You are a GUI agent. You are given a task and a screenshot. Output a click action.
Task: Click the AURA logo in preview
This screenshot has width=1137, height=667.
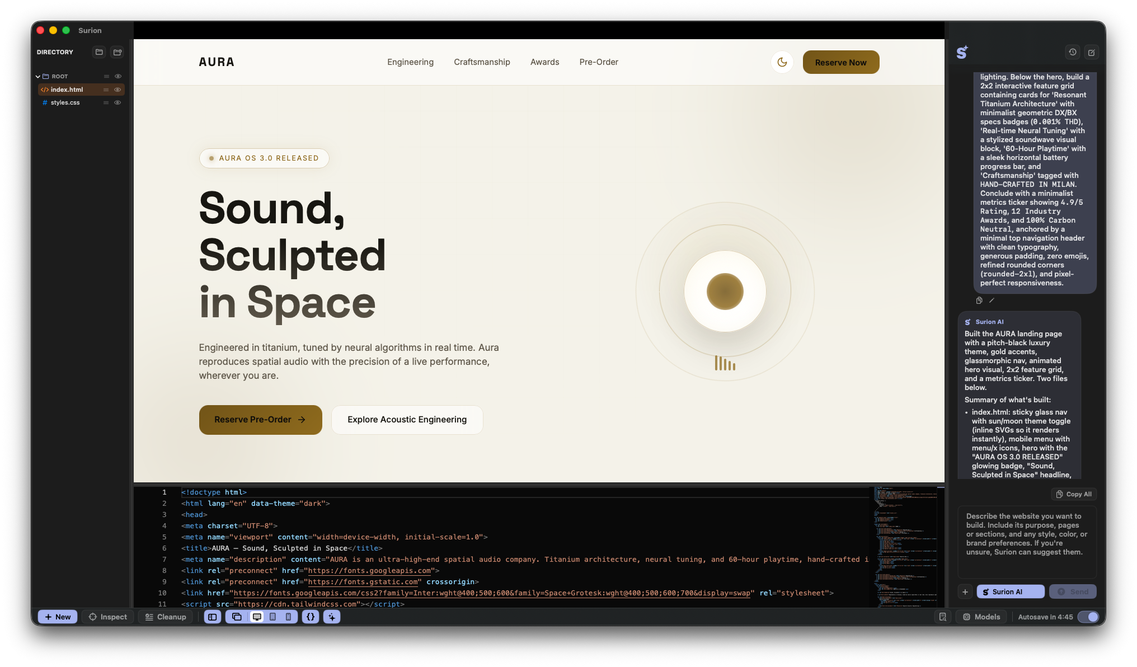[217, 62]
